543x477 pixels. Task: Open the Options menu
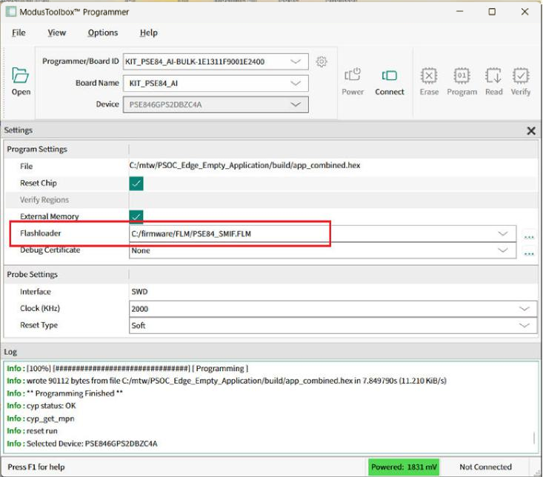[102, 33]
